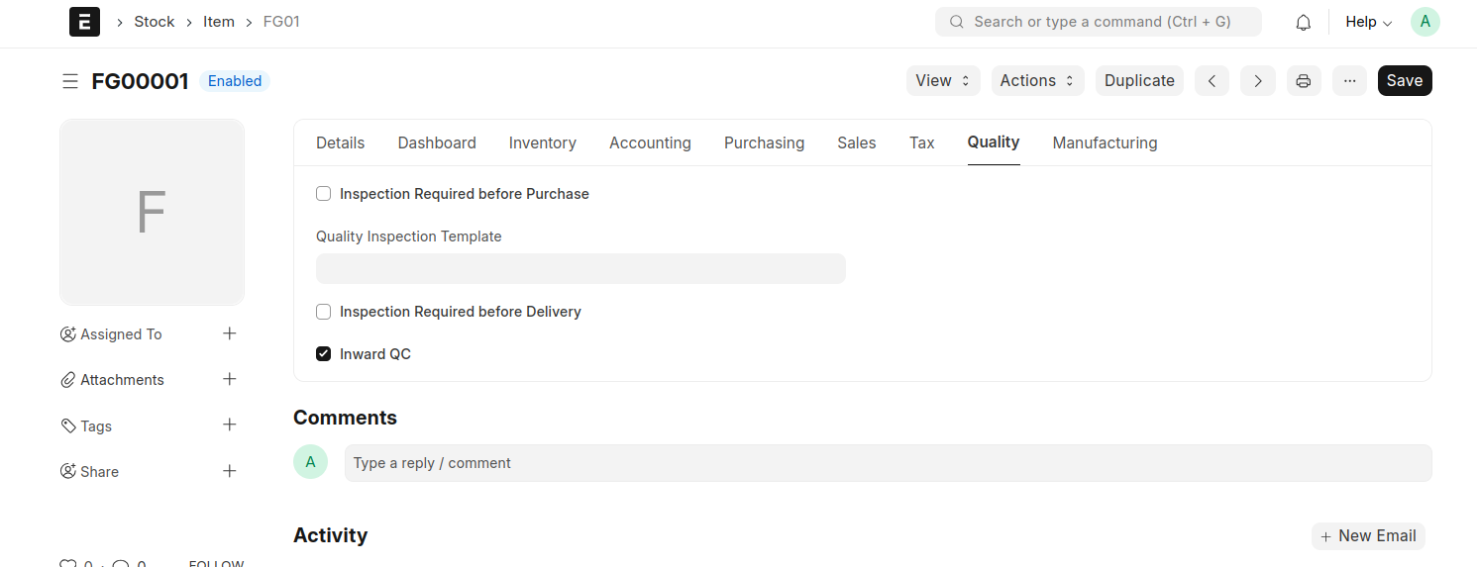This screenshot has width=1477, height=567.
Task: Enable Inspection Required before Purchase
Action: tap(323, 194)
